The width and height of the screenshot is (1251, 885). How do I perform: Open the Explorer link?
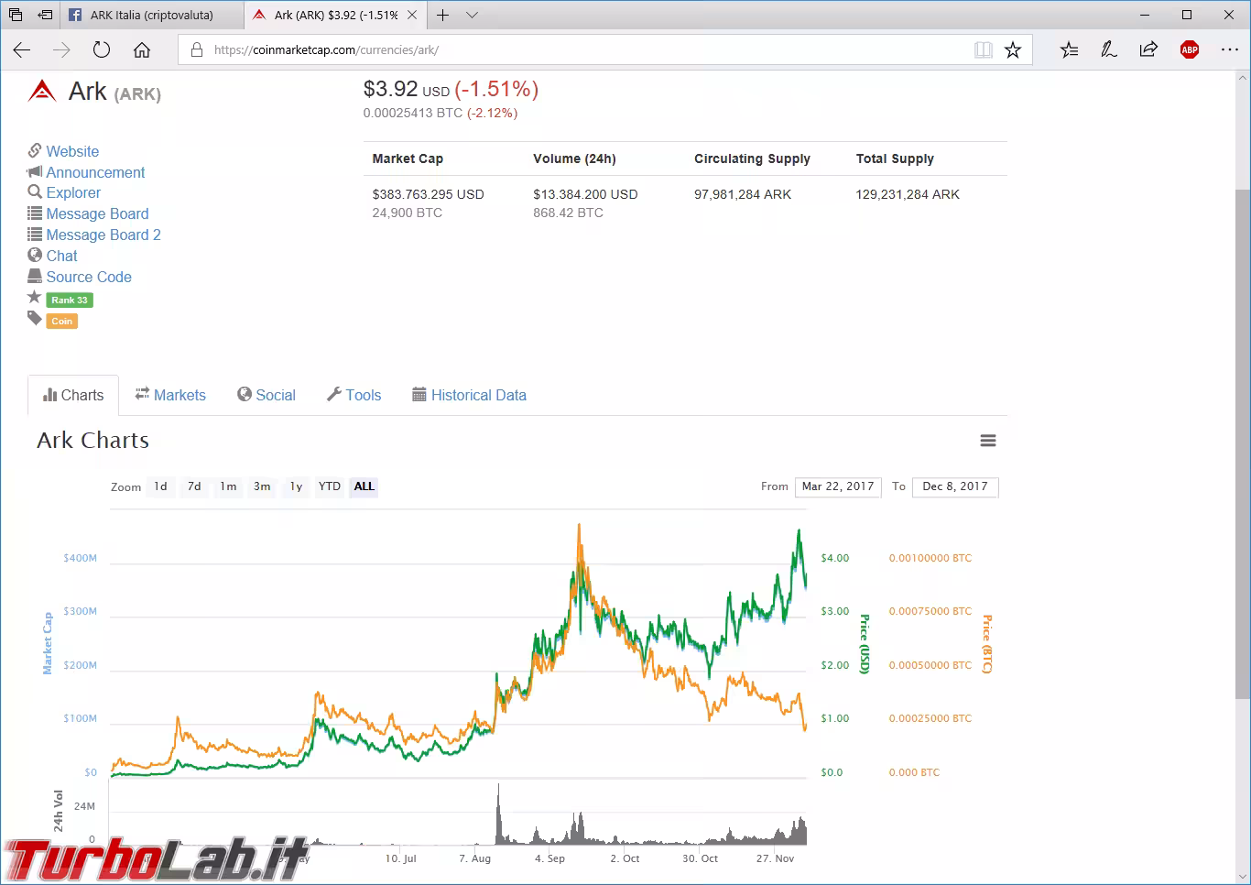73,192
